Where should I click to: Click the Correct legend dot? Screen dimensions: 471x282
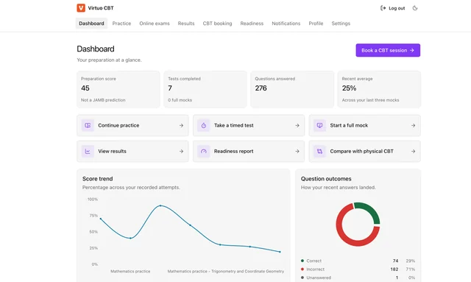302,261
